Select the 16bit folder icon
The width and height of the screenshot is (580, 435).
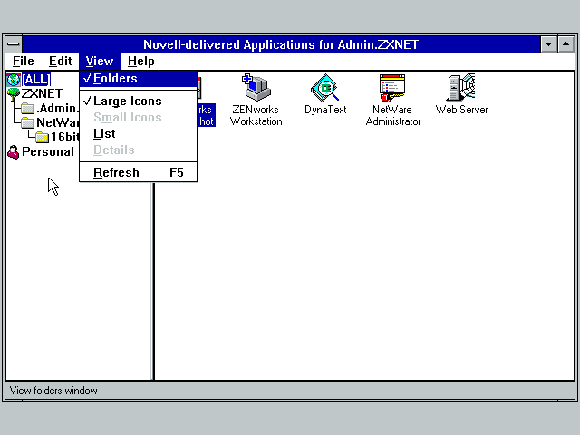pyautogui.click(x=43, y=137)
